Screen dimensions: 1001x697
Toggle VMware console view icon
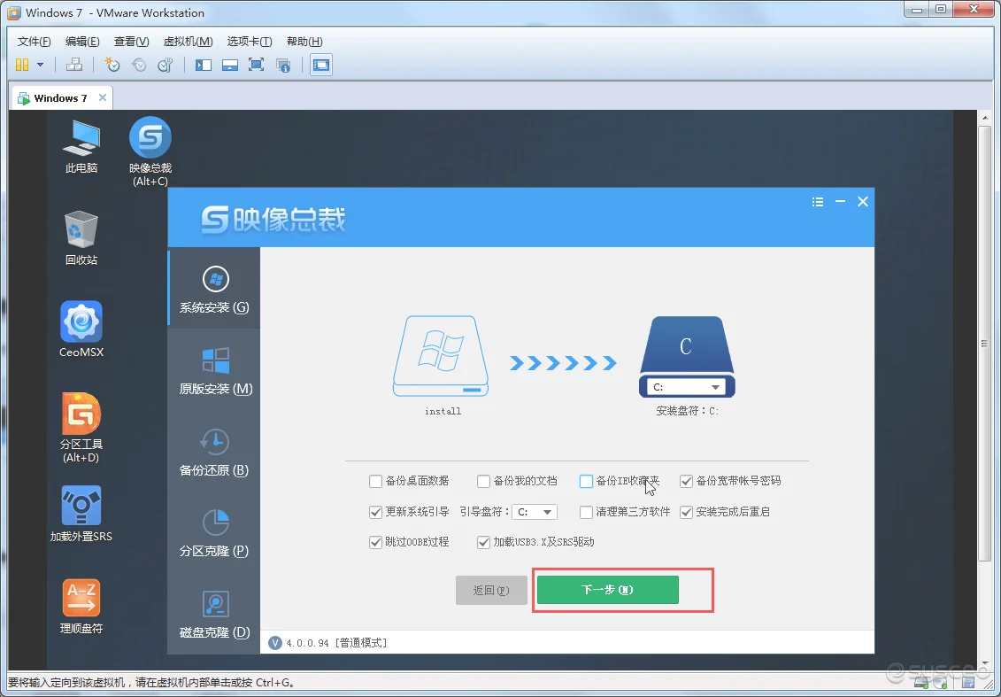click(x=321, y=65)
